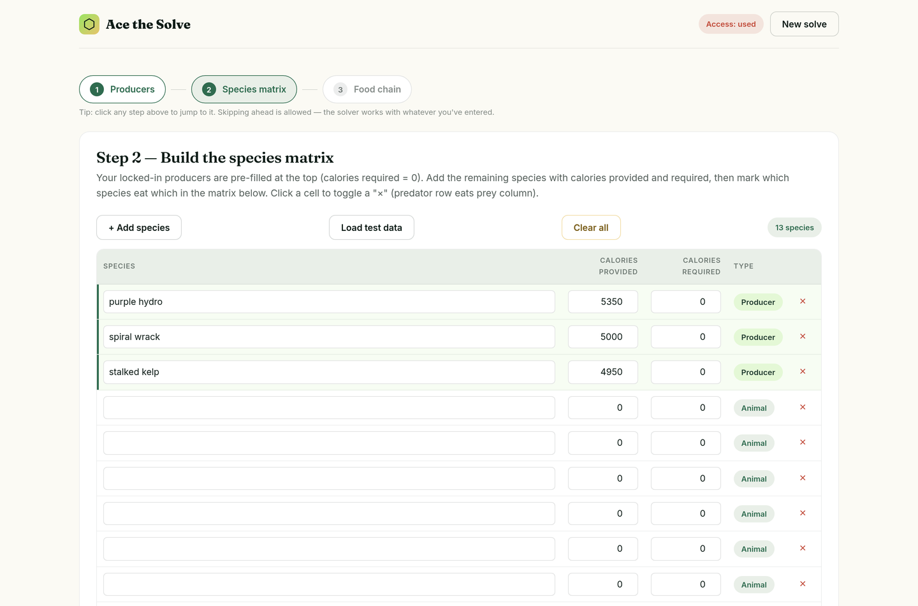This screenshot has width=918, height=606.
Task: Jump to step 3 Food chain
Action: tap(367, 89)
